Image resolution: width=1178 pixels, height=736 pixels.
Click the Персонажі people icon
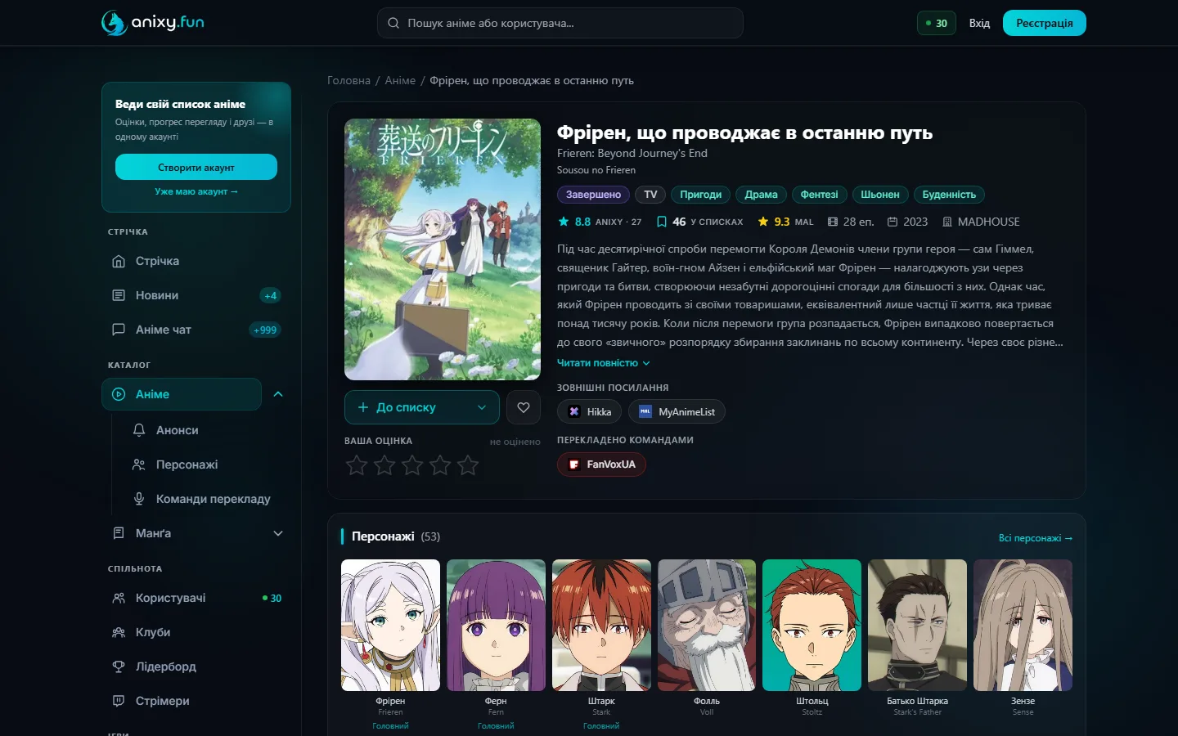(x=139, y=464)
